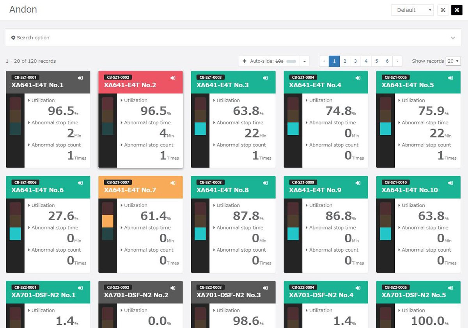This screenshot has width=468, height=328.
Task: Go to page 2 of records
Action: (345, 61)
